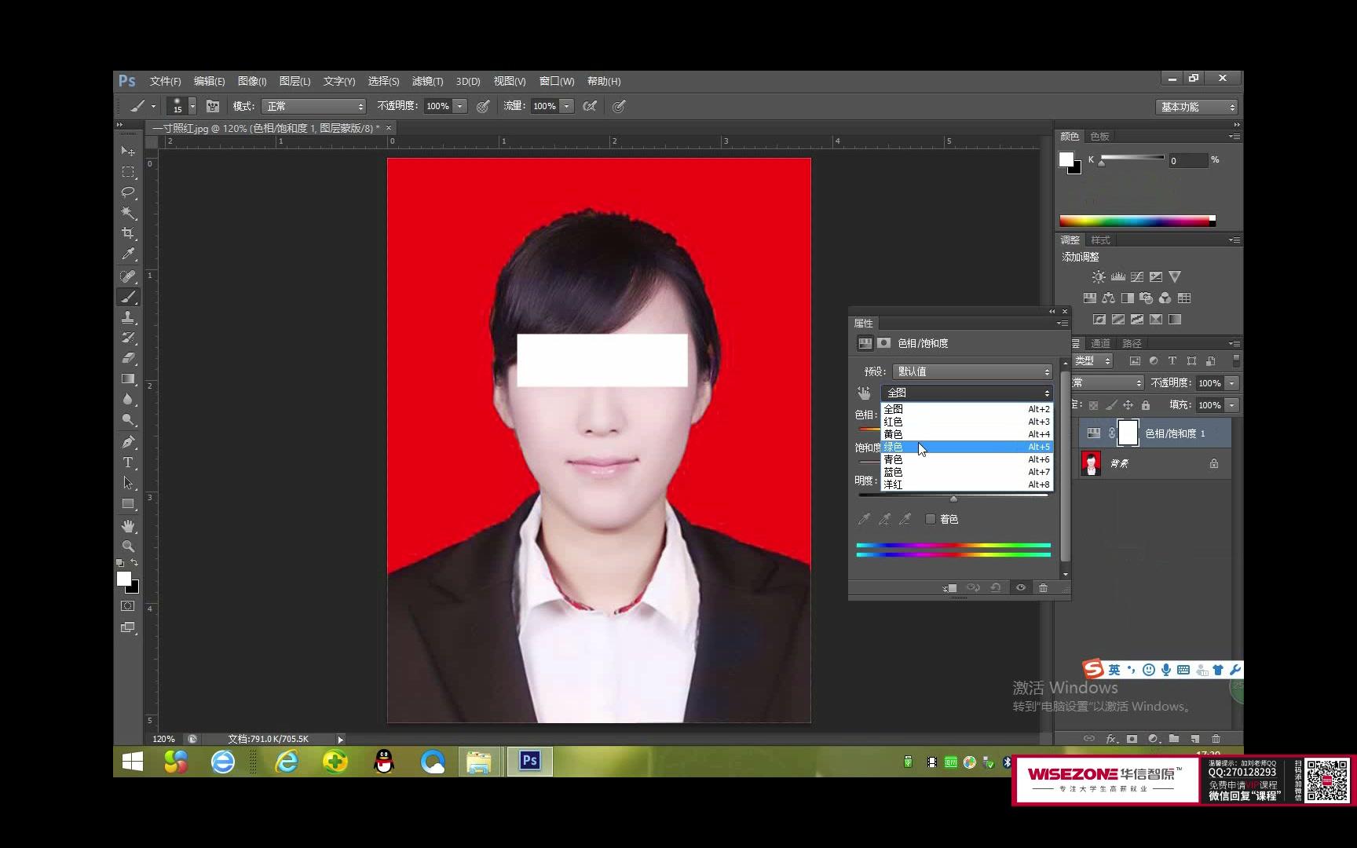Open the 基本功能 workspace dropdown
Viewport: 1357px width, 848px height.
pyautogui.click(x=1197, y=107)
